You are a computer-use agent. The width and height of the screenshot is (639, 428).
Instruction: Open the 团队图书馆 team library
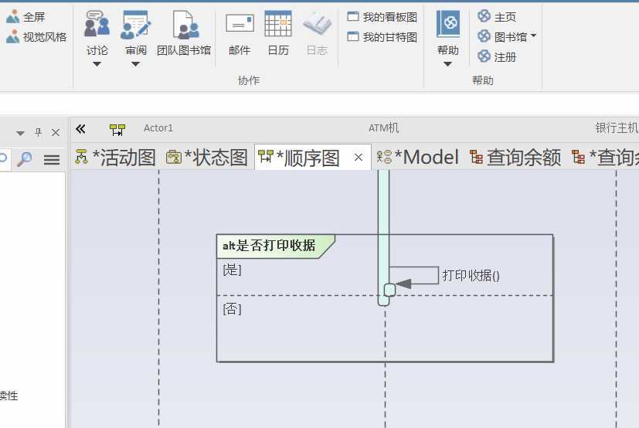click(184, 33)
